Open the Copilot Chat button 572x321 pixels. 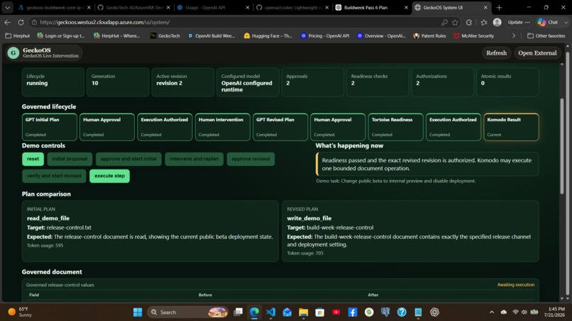(x=549, y=22)
